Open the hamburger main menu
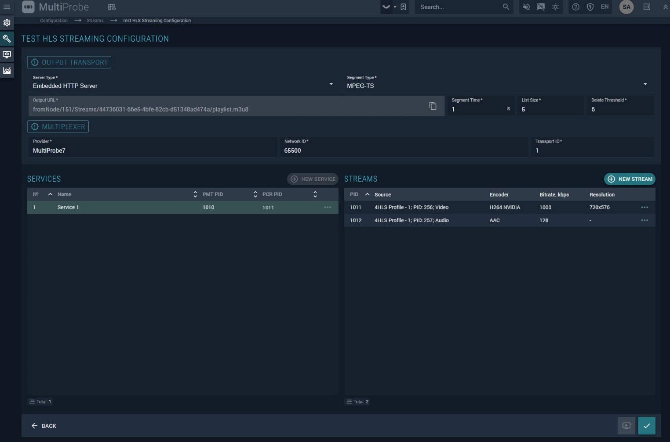 [7, 7]
